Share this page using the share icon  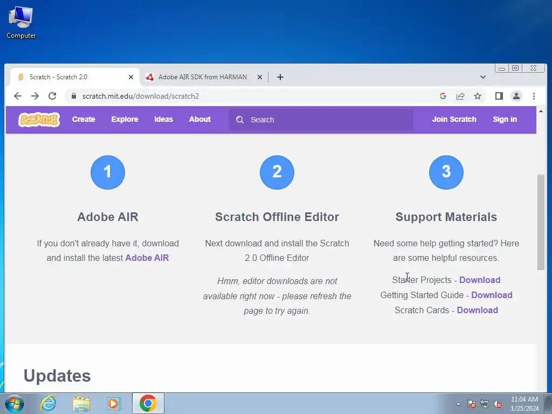[x=460, y=96]
